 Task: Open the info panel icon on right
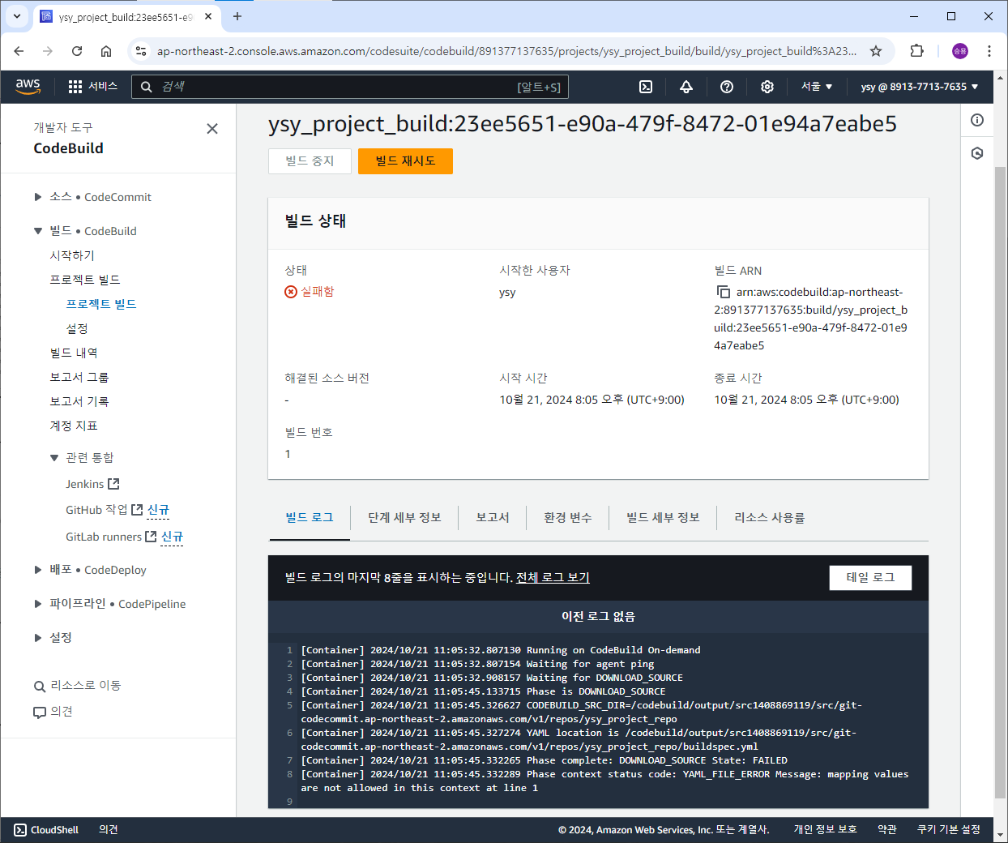coord(977,120)
